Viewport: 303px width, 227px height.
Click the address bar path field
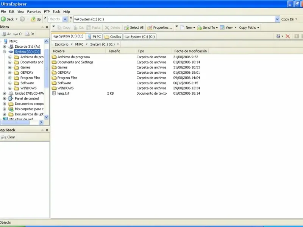(174, 19)
